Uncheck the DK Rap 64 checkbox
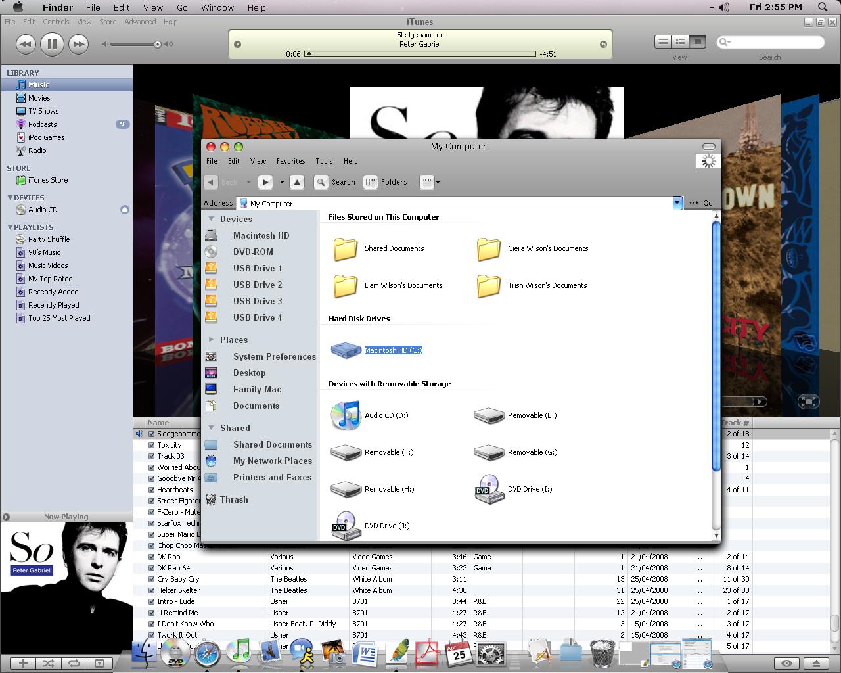Viewport: 841px width, 673px height. tap(152, 568)
